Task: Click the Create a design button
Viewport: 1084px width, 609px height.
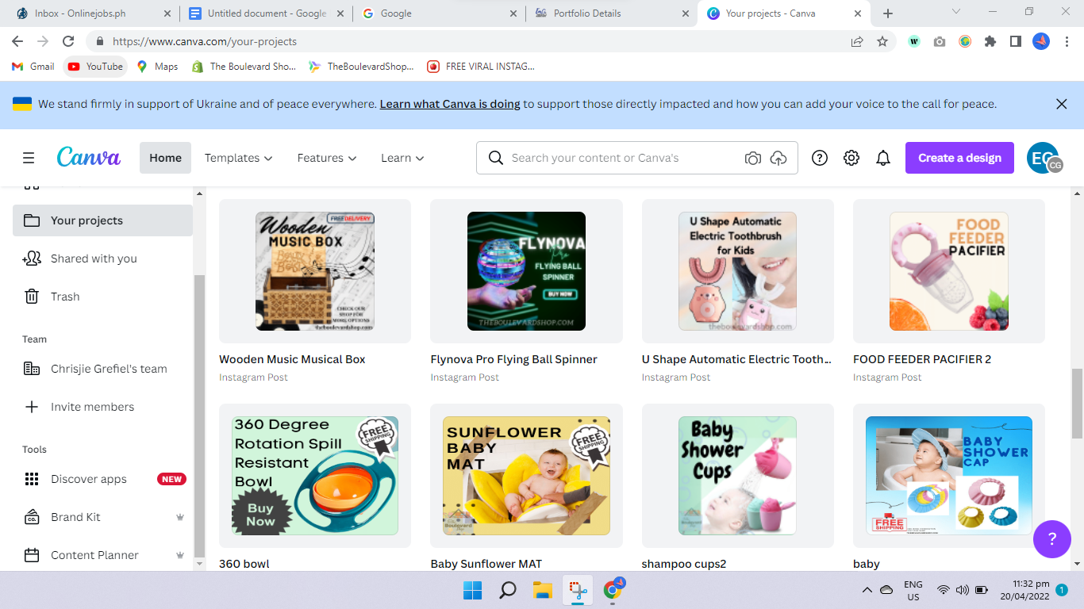Action: coord(959,158)
